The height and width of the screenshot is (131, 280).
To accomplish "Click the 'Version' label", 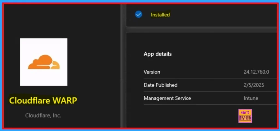I will (152, 72).
